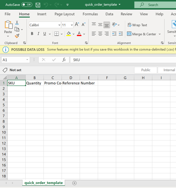The height and width of the screenshot is (188, 176).
Task: Expand the Font Color palette arrow
Action: [84, 34]
